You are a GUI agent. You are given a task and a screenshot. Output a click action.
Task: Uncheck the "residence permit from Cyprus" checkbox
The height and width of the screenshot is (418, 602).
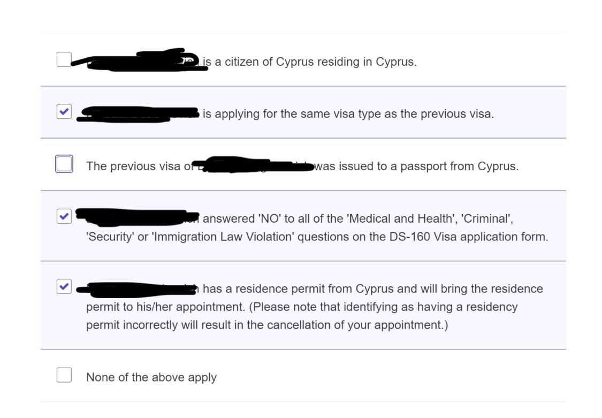(x=64, y=286)
